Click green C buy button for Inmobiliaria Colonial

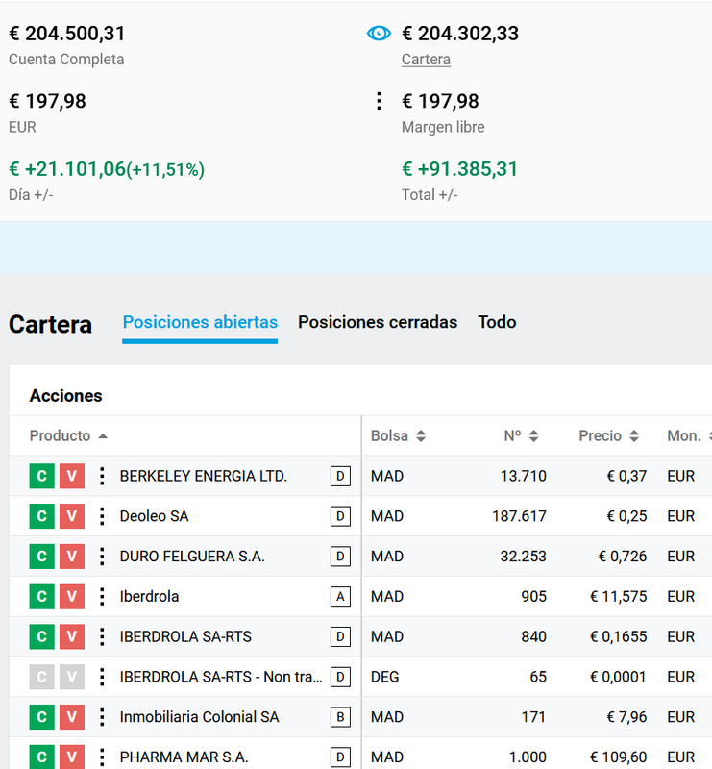(x=41, y=717)
